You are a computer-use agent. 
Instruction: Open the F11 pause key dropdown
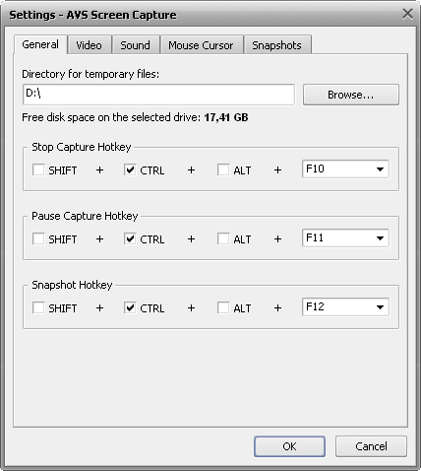pos(345,238)
